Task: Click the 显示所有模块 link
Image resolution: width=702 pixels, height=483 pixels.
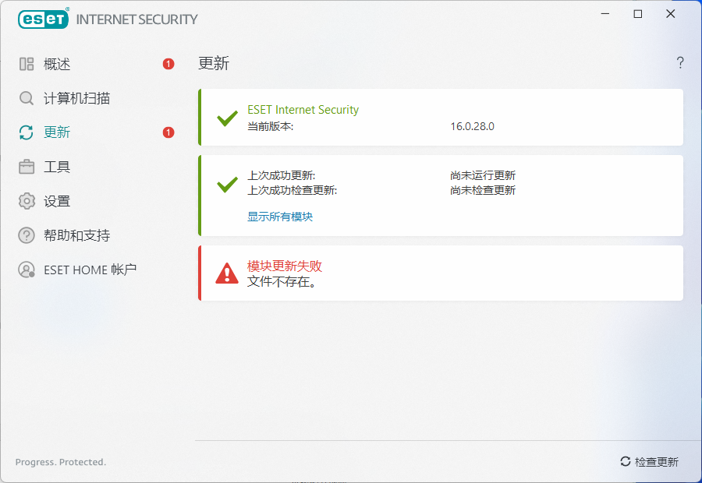Action: coord(280,217)
